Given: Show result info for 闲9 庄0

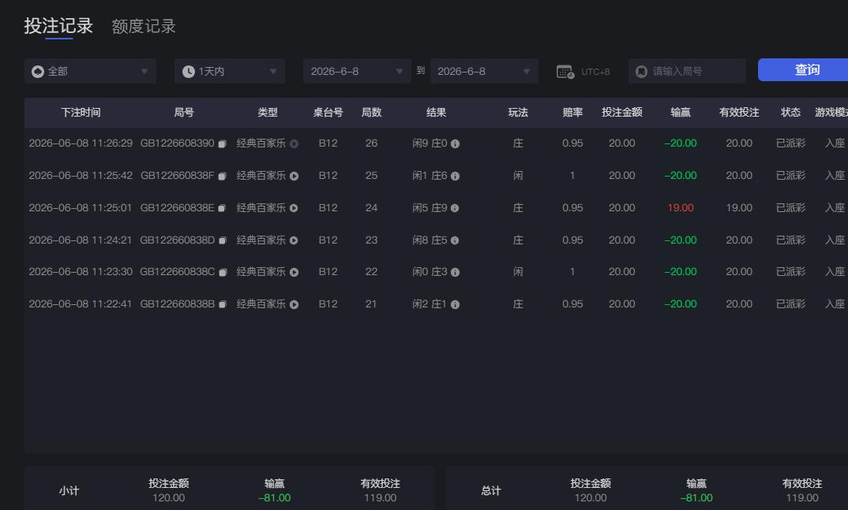Looking at the screenshot, I should 456,143.
